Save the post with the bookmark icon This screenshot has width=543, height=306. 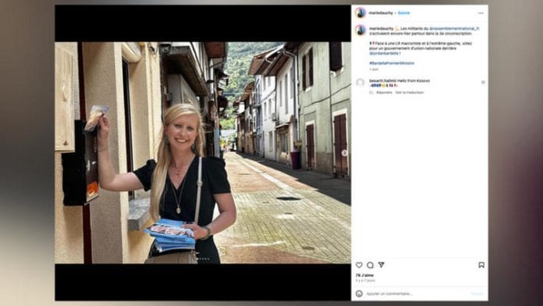click(481, 265)
